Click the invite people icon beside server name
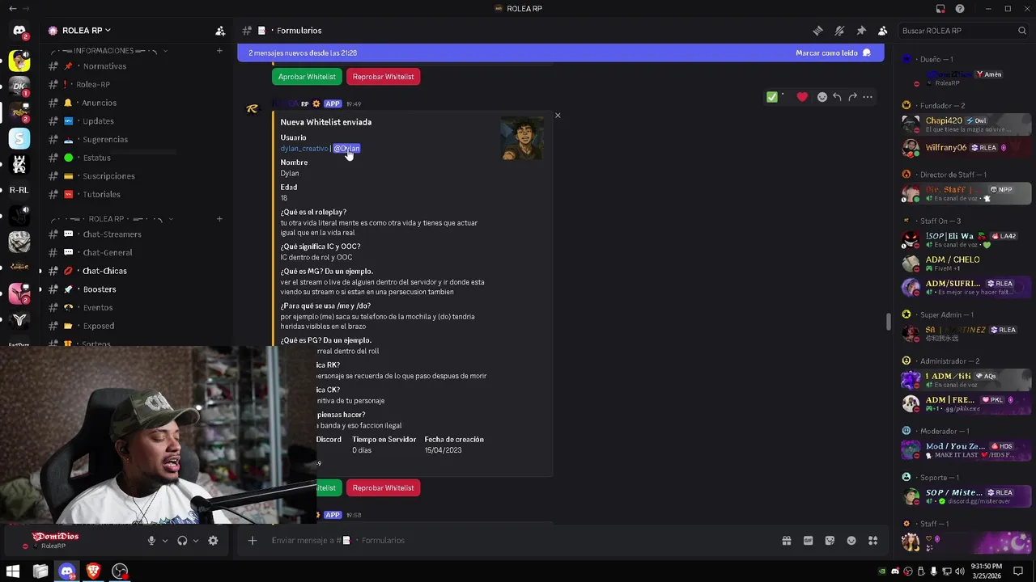1036x582 pixels. 220,31
